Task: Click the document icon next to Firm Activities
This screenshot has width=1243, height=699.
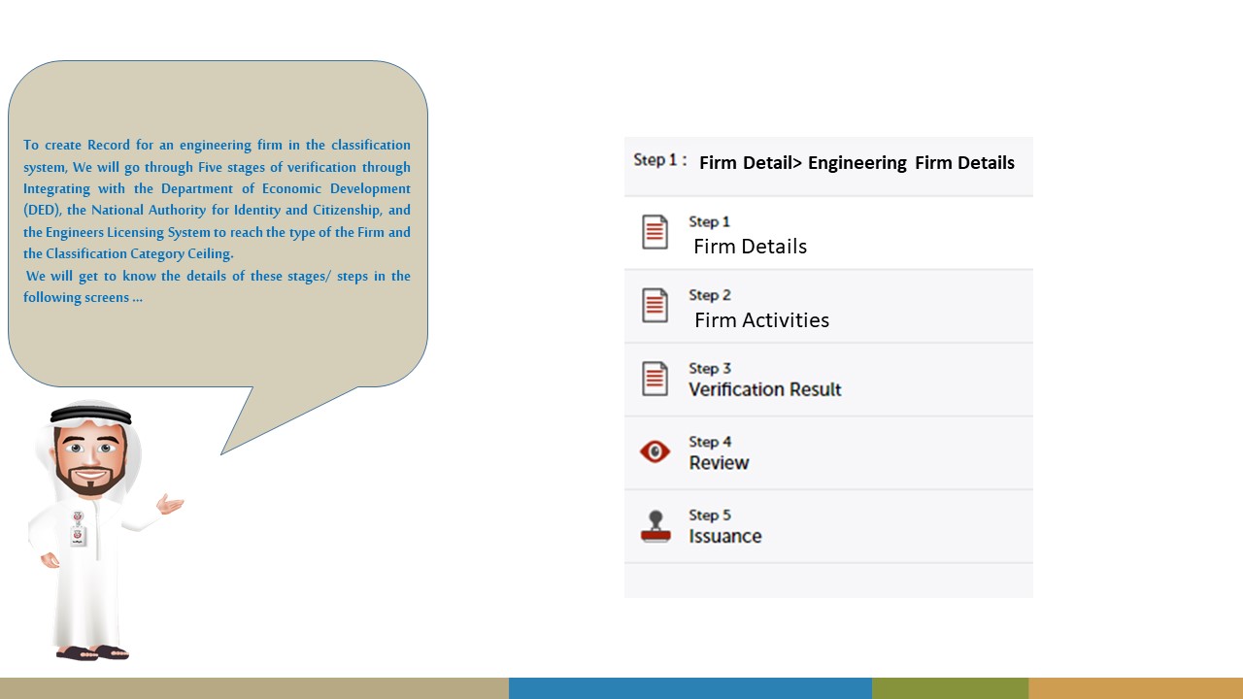Action: click(655, 306)
